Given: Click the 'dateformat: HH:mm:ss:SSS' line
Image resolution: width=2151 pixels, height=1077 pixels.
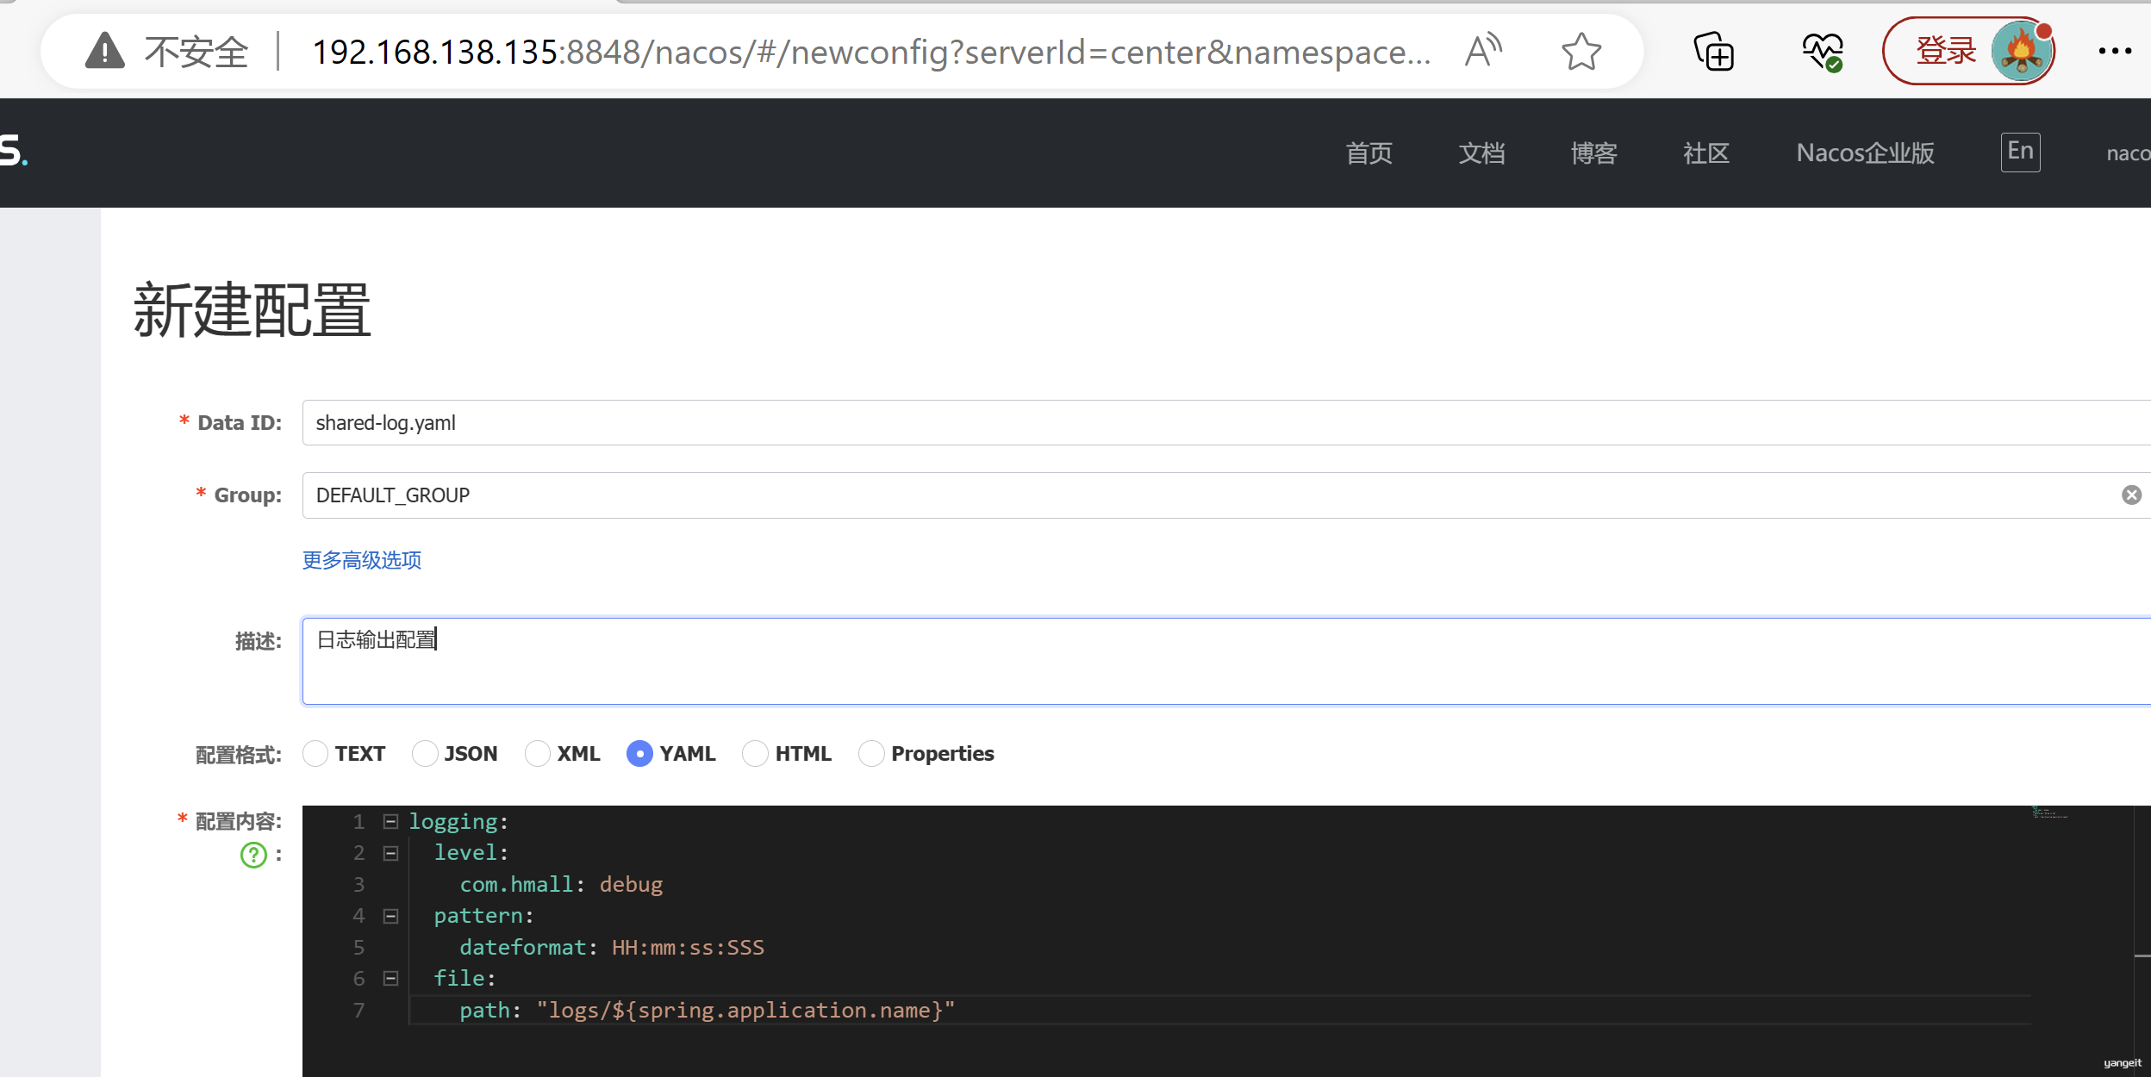Looking at the screenshot, I should (x=612, y=948).
